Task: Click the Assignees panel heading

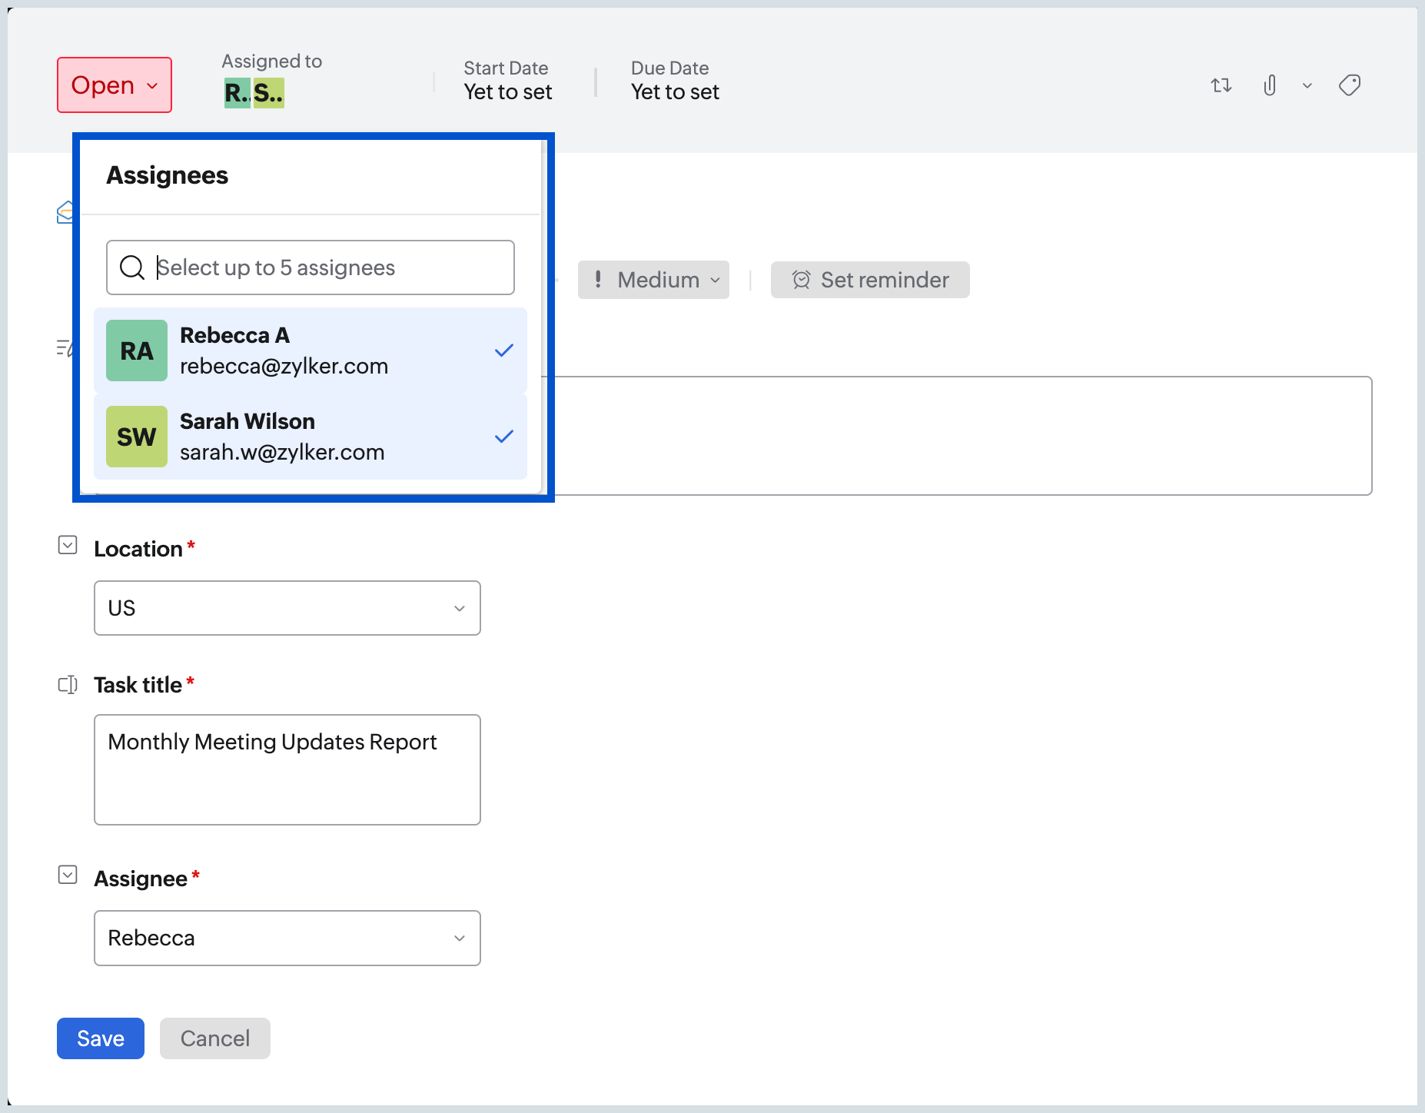Action: pyautogui.click(x=168, y=175)
